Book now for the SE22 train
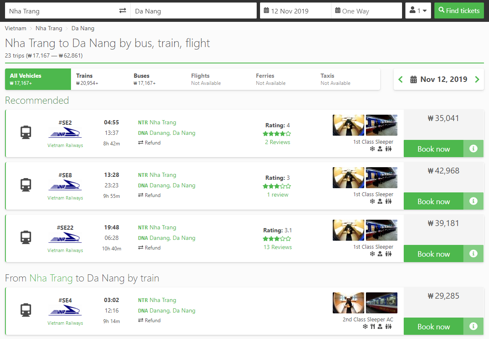 click(x=434, y=254)
